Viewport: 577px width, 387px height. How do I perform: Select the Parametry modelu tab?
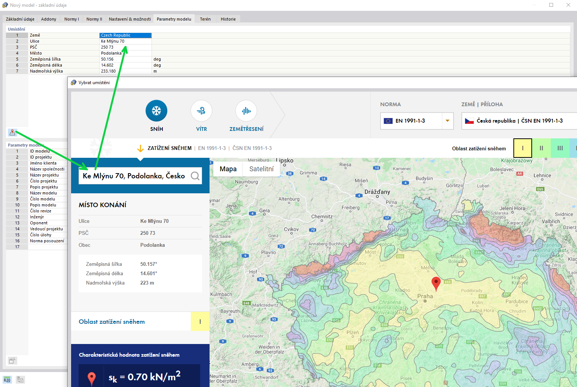(x=174, y=19)
